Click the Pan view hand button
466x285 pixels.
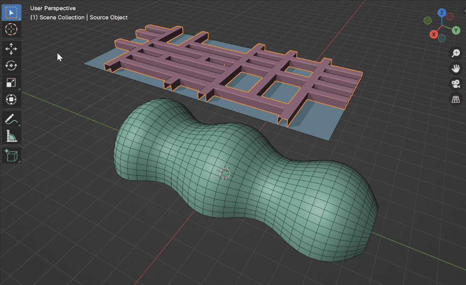456,68
